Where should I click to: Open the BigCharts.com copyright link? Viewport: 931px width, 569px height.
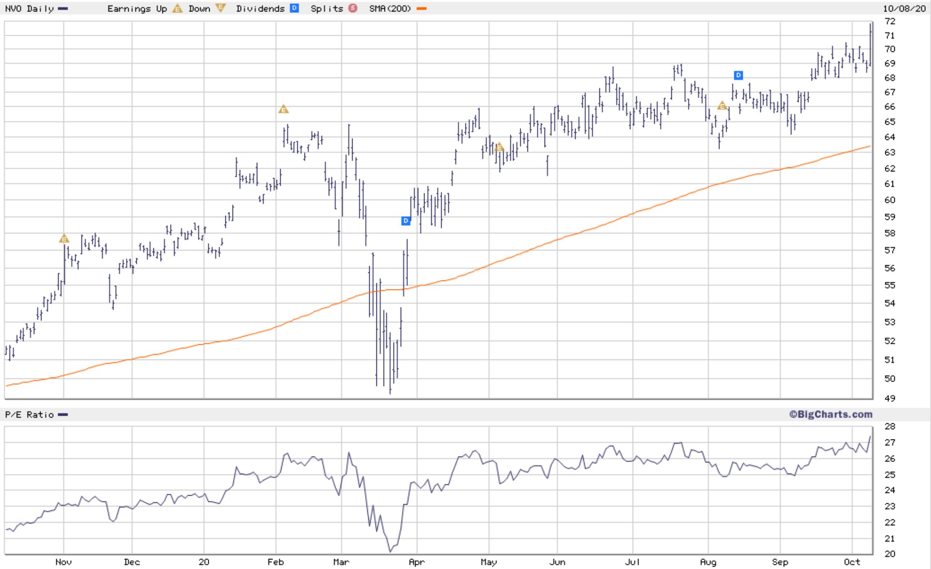tap(830, 414)
